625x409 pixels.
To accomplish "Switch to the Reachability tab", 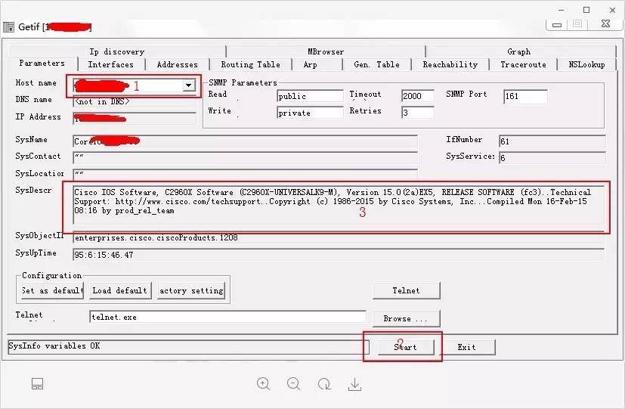I will tap(450, 64).
